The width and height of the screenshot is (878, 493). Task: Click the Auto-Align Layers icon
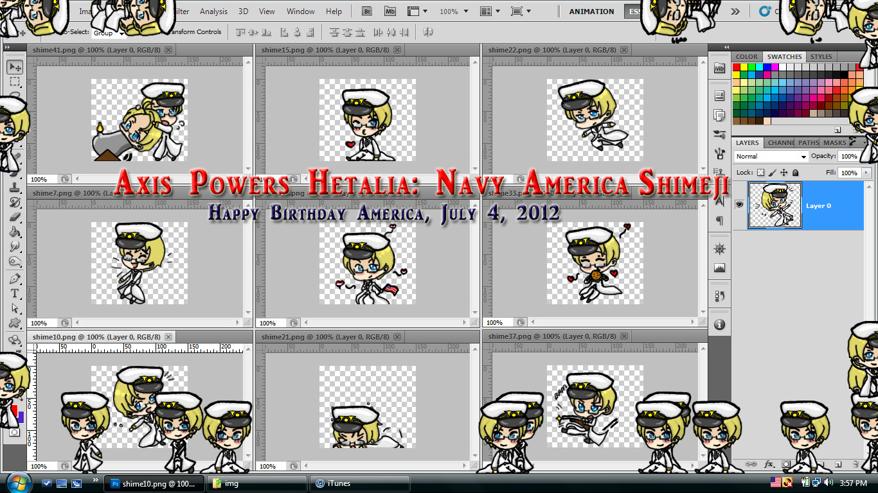point(427,32)
